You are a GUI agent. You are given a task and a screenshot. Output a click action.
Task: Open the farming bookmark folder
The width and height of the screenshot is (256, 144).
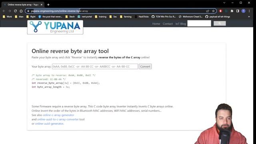pos(126,17)
